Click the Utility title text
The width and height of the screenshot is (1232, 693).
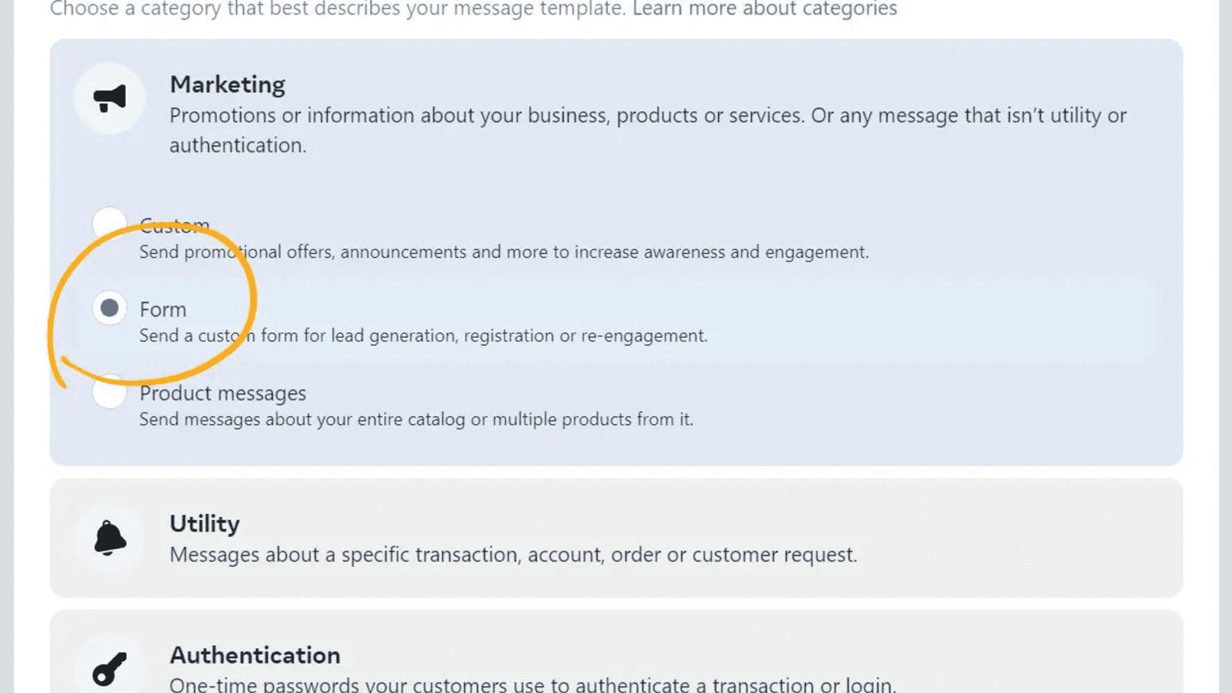coord(205,524)
